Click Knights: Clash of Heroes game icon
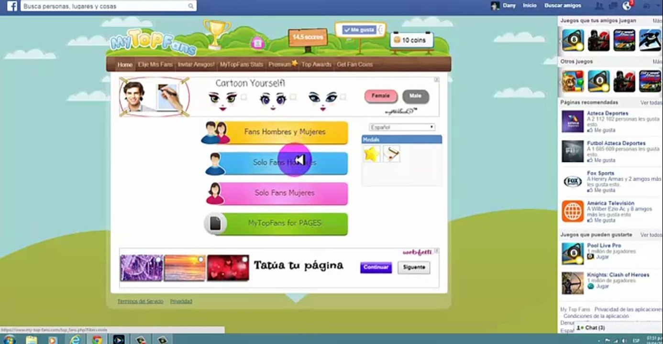Screen dimensions: 663x344 pos(573,283)
